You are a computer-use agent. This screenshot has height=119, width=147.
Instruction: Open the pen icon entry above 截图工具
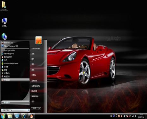click(15, 73)
